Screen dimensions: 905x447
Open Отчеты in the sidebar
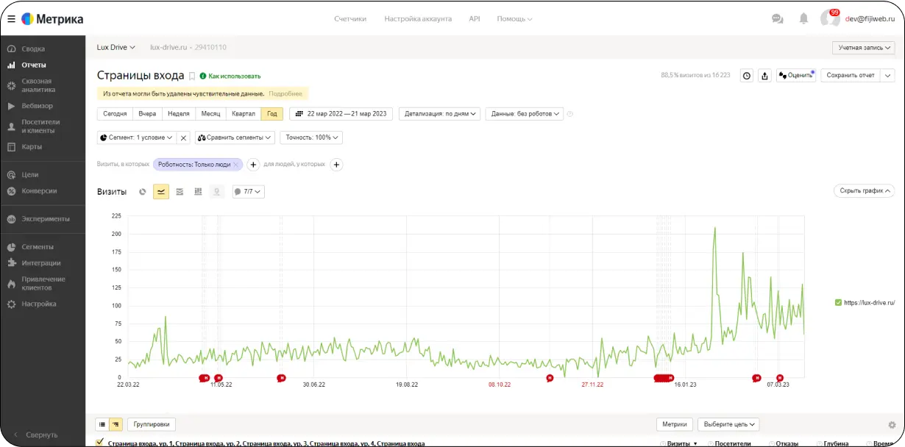(34, 65)
